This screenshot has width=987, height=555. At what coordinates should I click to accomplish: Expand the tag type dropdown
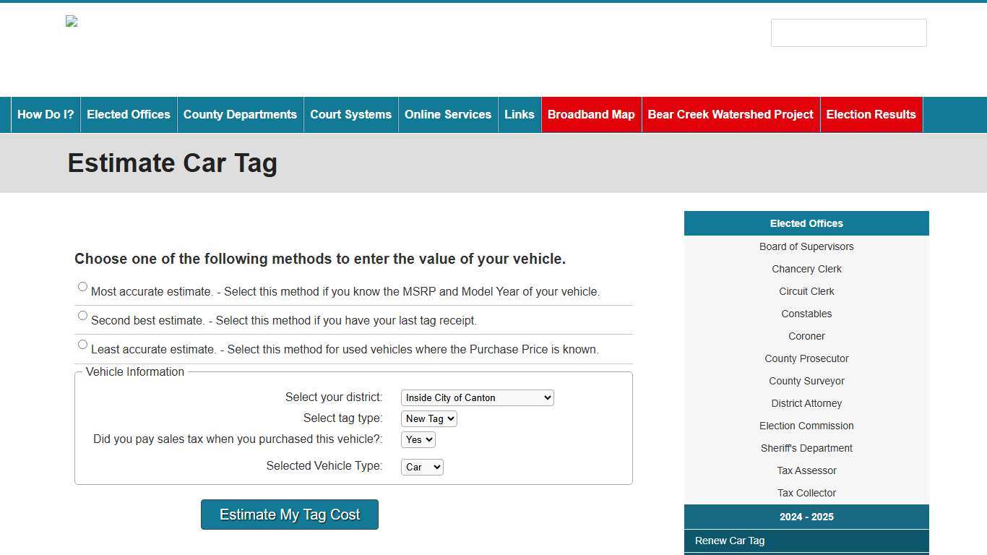tap(428, 418)
